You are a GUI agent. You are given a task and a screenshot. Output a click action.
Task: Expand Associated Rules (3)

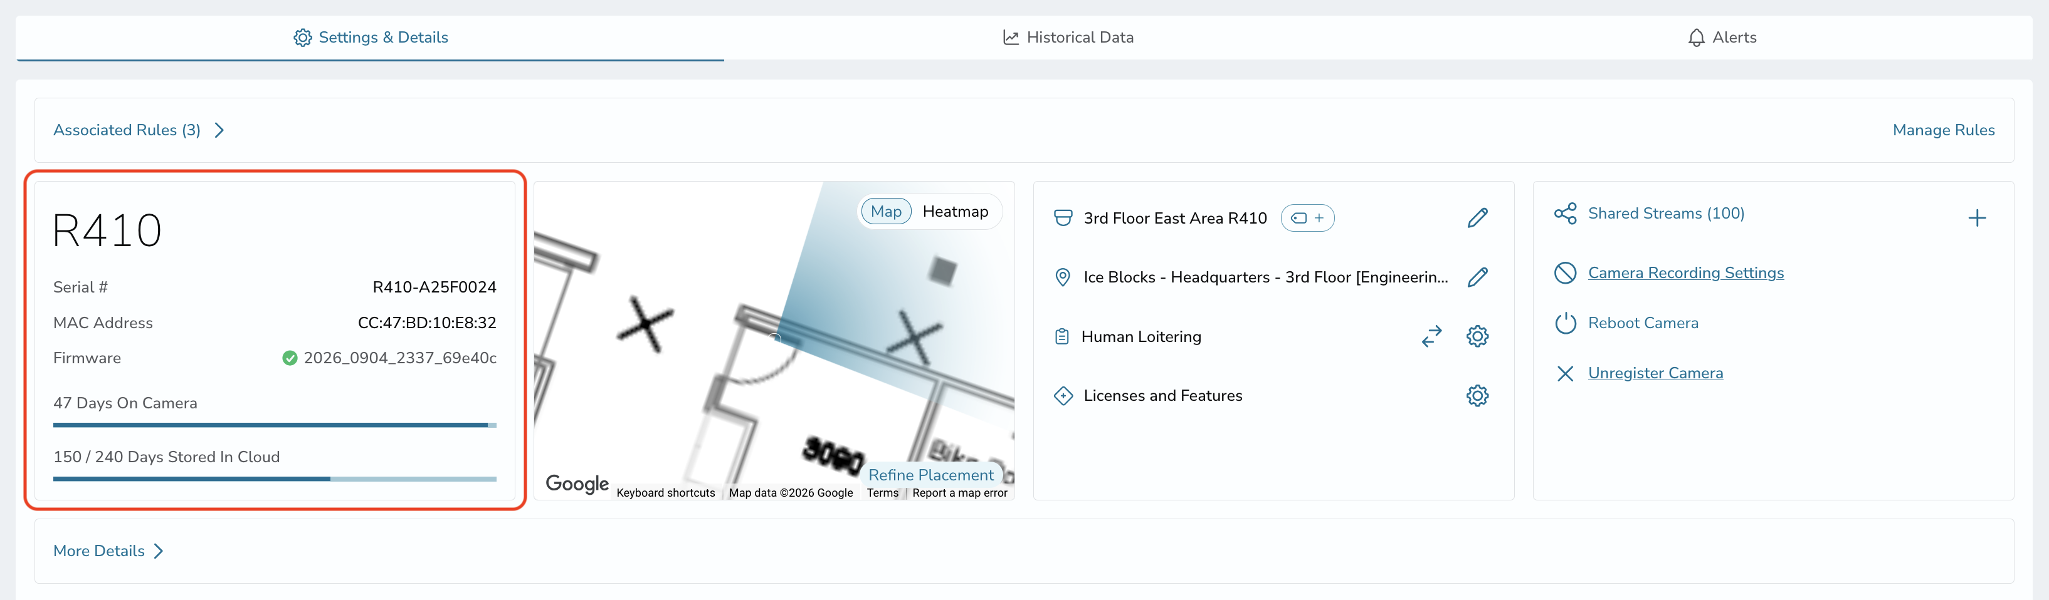[139, 130]
